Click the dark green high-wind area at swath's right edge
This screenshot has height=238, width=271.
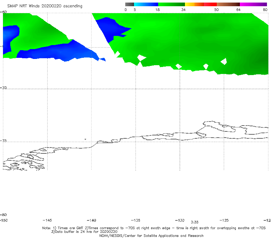(263, 59)
